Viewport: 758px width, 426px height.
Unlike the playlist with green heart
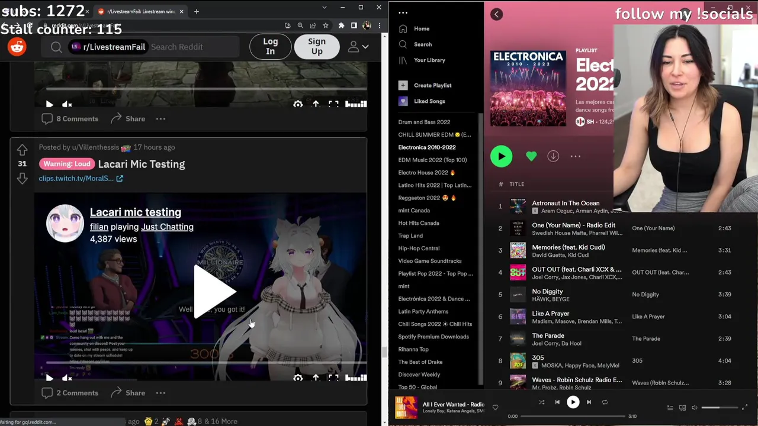pyautogui.click(x=531, y=156)
